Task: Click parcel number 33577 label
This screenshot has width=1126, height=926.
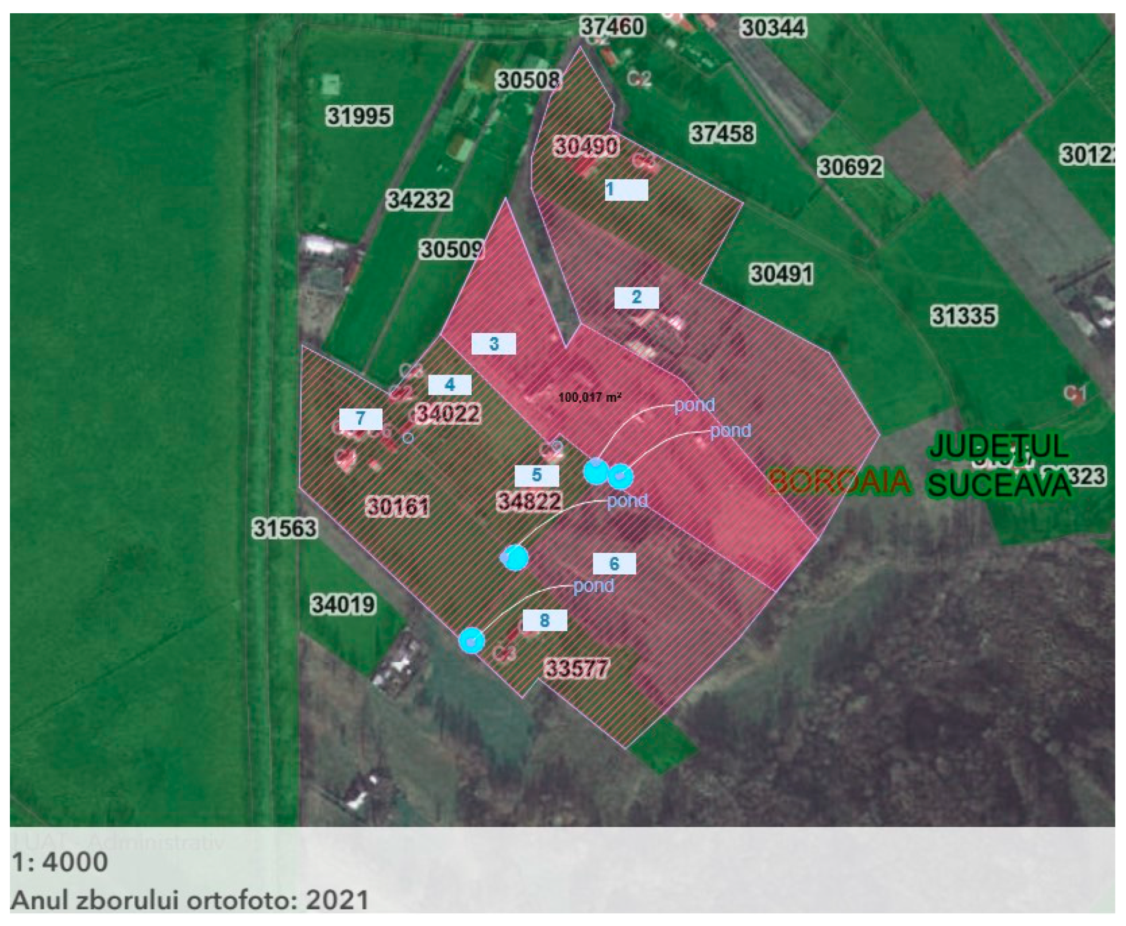Action: (576, 668)
